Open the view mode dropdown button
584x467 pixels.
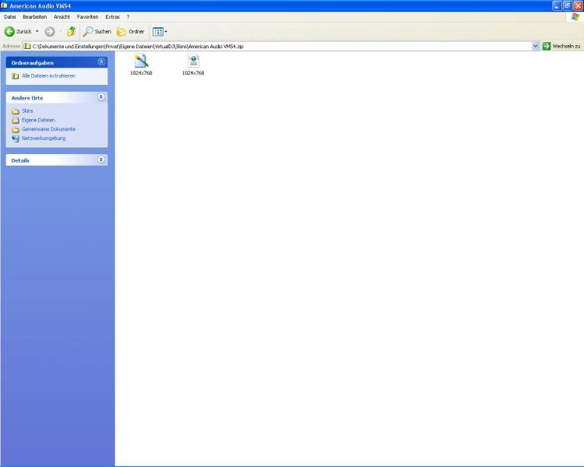click(160, 32)
